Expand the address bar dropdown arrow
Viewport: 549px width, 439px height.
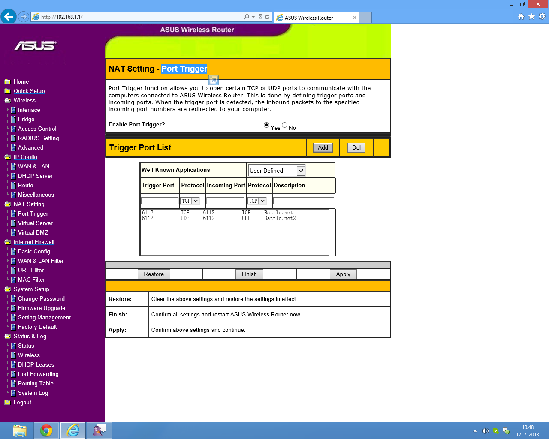pyautogui.click(x=253, y=17)
